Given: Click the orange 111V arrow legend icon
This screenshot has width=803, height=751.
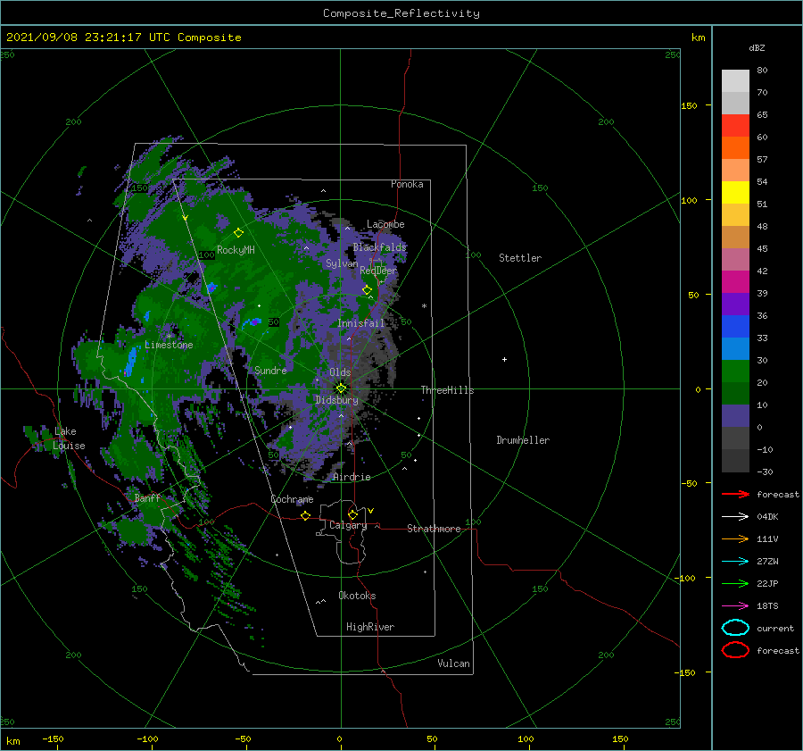Looking at the screenshot, I should (735, 538).
